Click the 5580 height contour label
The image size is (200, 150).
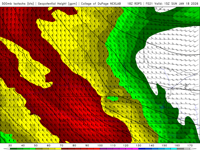(31, 114)
